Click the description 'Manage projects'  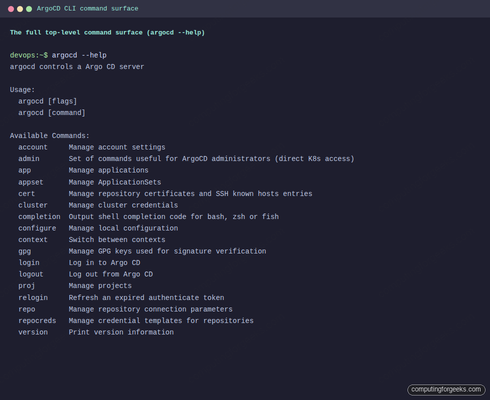coord(100,286)
